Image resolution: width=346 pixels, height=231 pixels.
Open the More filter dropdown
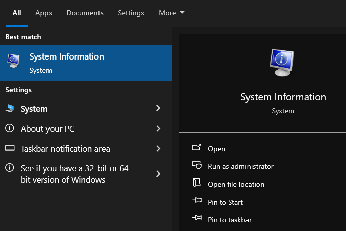(172, 13)
